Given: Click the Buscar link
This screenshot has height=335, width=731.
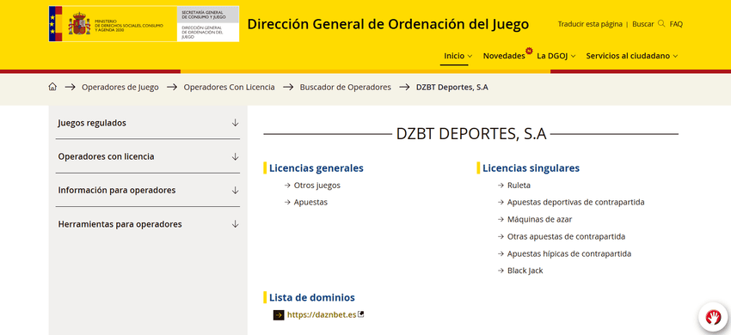Looking at the screenshot, I should point(643,24).
